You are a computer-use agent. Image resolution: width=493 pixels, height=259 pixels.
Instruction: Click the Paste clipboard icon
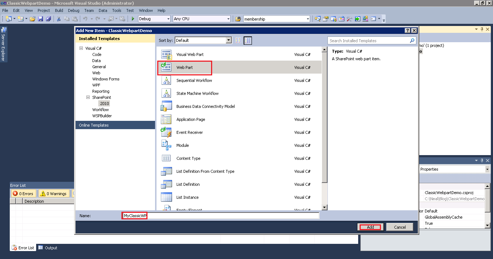tap(75, 19)
